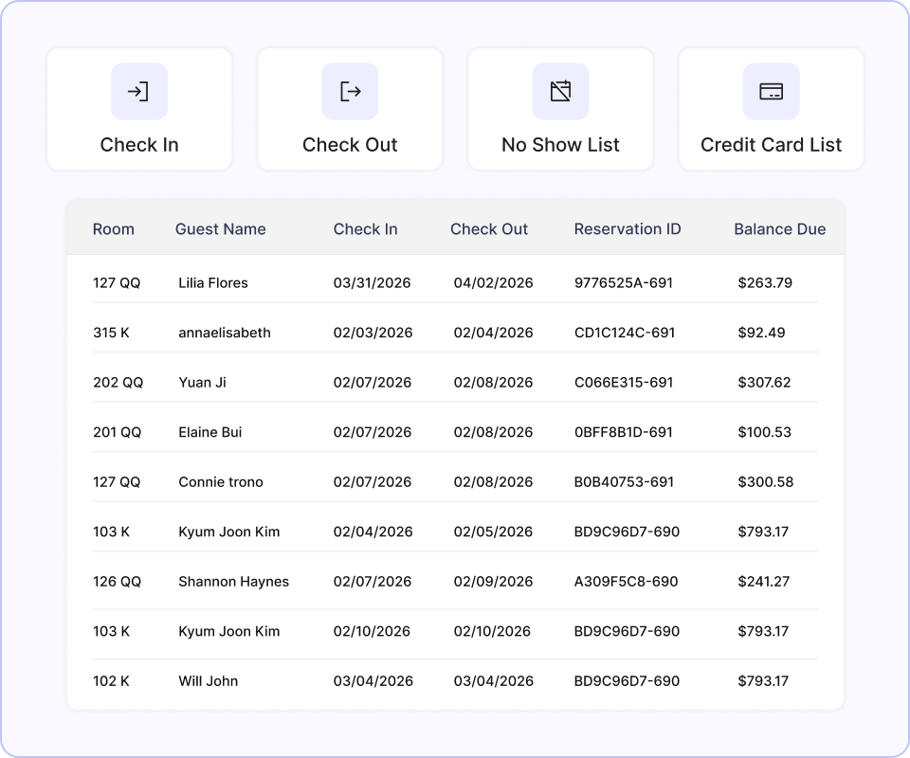Sort by the Guest Name column header
910x758 pixels.
[x=221, y=229]
